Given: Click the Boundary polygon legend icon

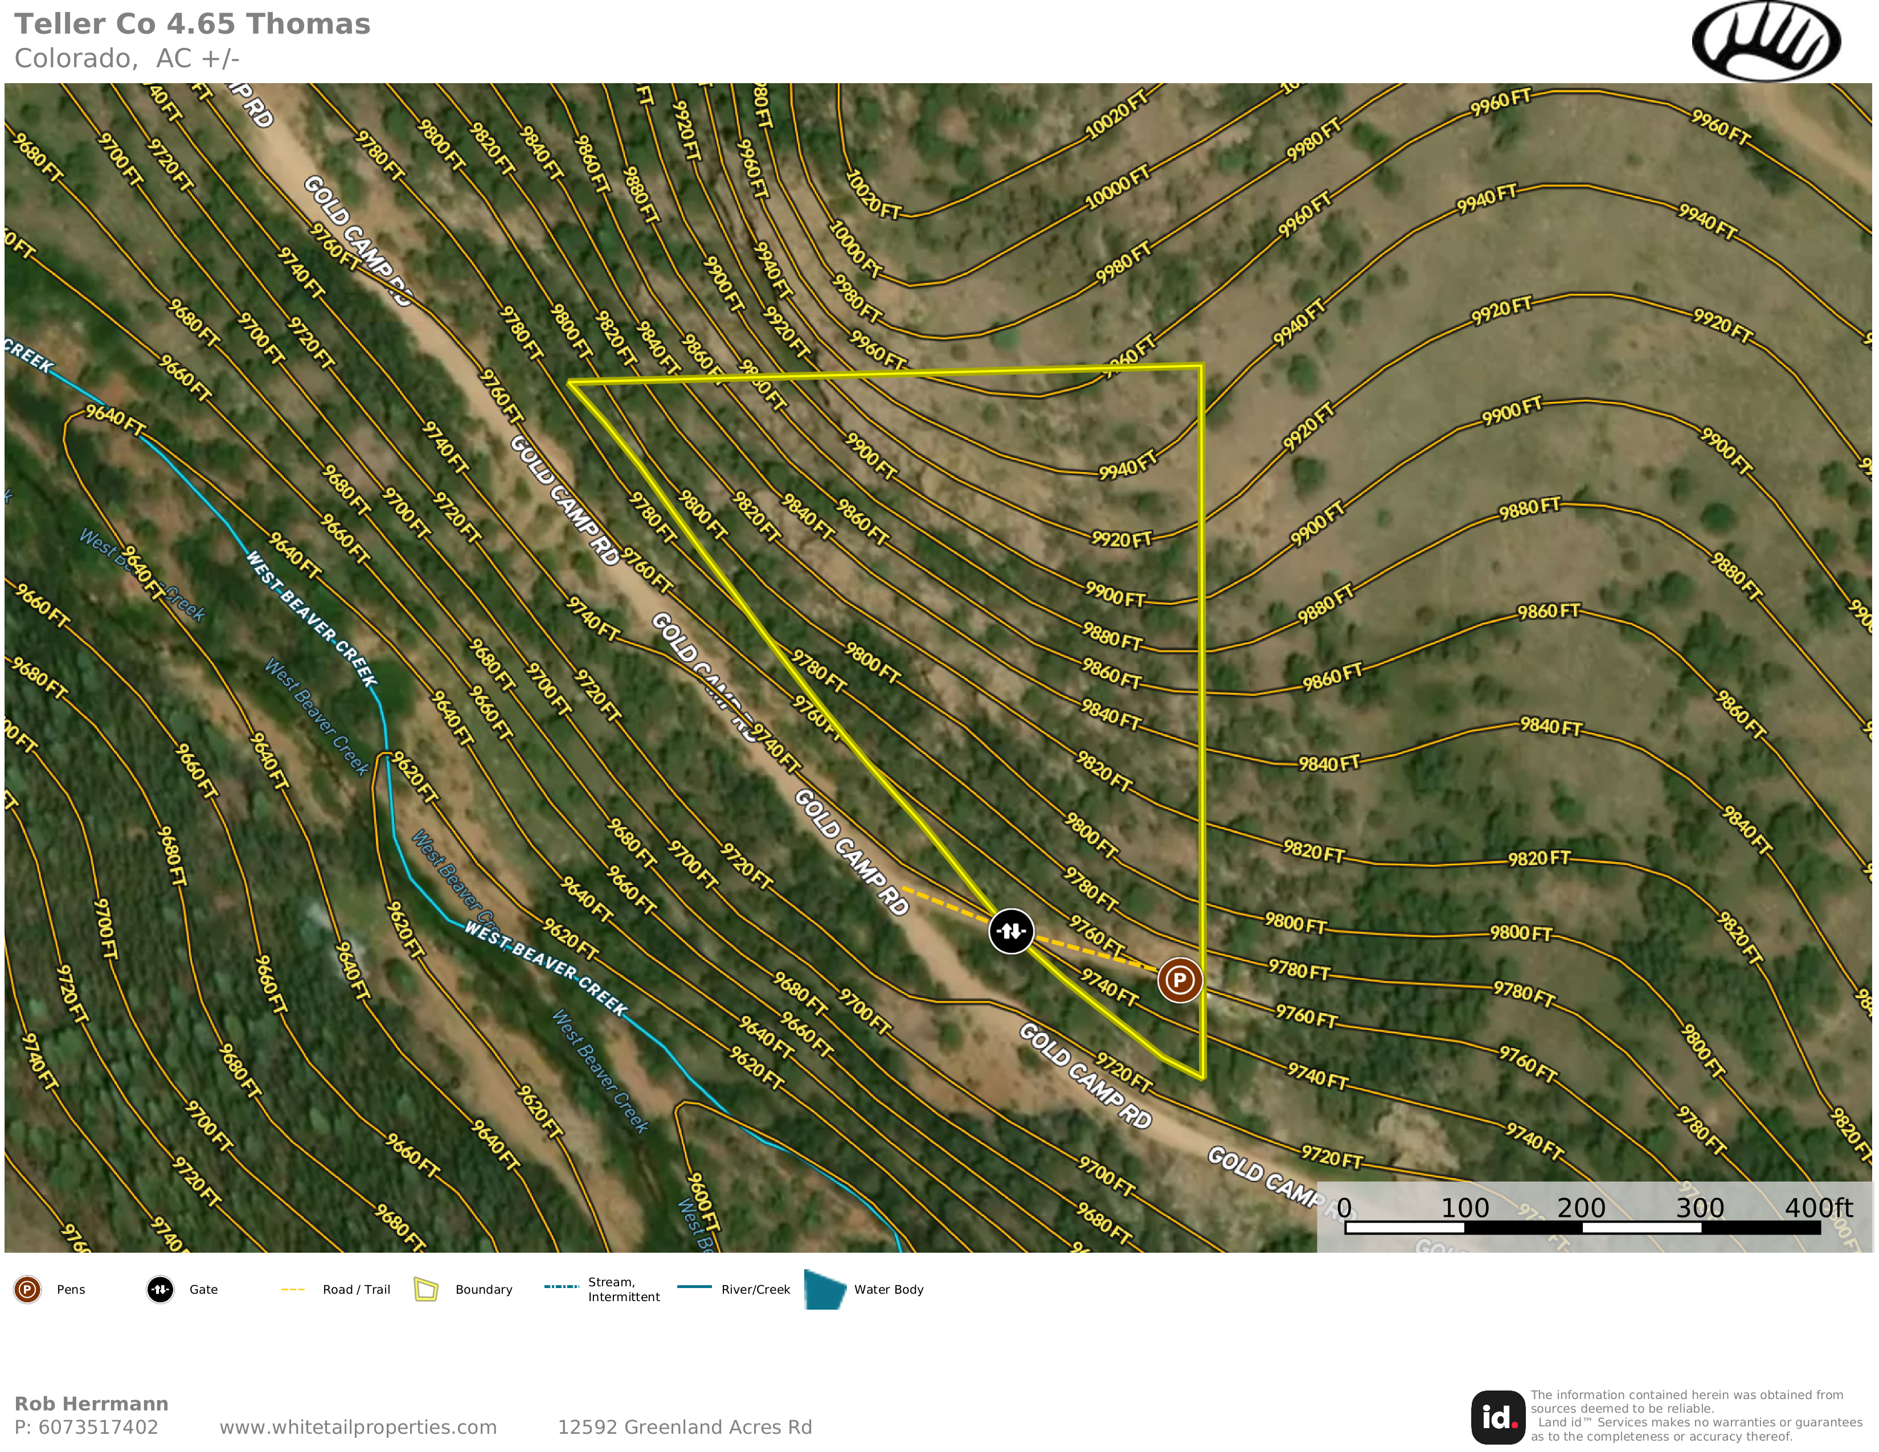Looking at the screenshot, I should tap(426, 1289).
